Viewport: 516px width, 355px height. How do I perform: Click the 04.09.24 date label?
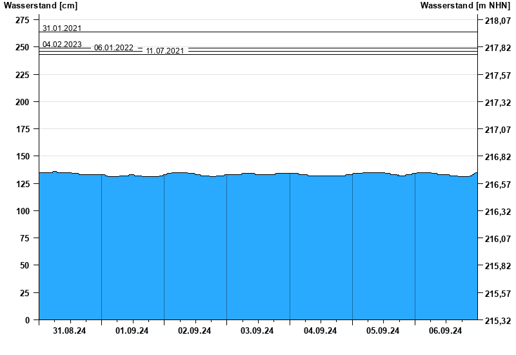321,331
